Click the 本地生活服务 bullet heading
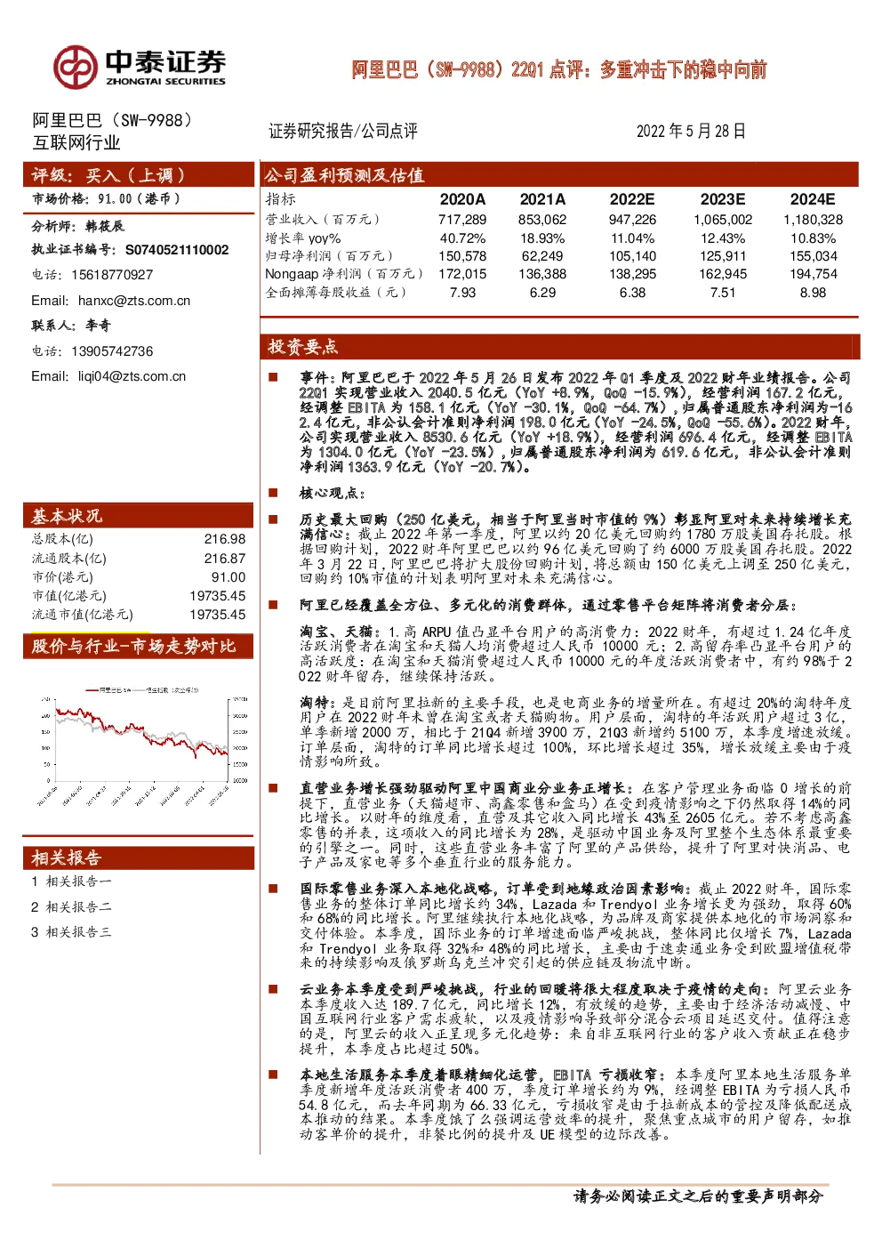The image size is (882, 1248). pyautogui.click(x=483, y=1075)
